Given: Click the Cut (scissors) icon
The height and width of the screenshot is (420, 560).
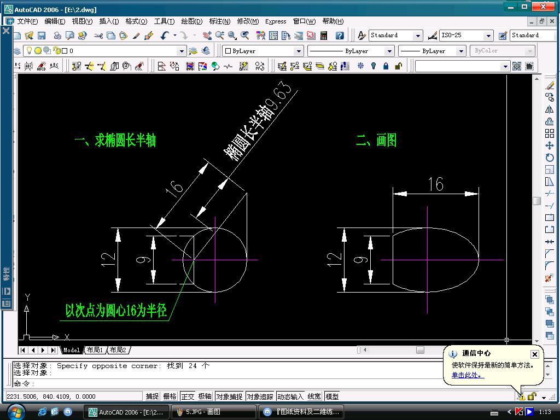Looking at the screenshot, I should click(98, 36).
